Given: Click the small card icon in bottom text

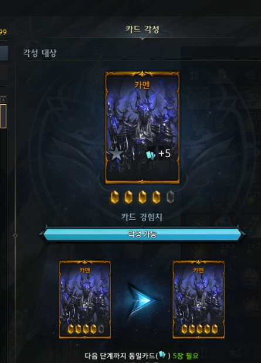Looking at the screenshot, I should tap(162, 354).
